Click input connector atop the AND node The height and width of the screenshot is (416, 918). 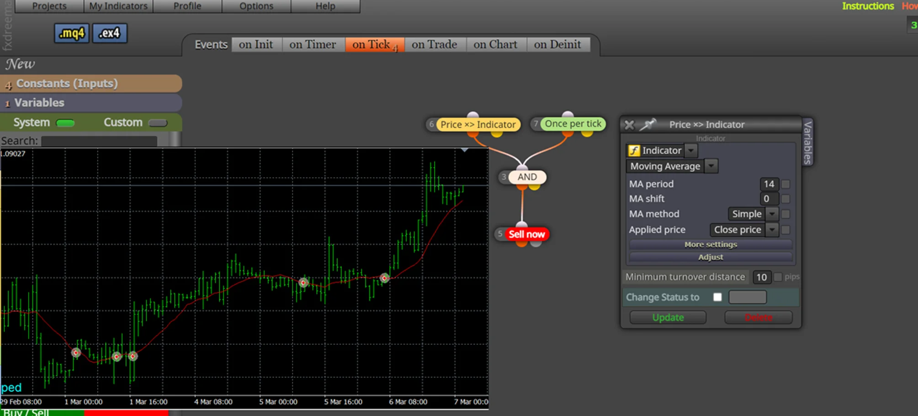point(522,168)
